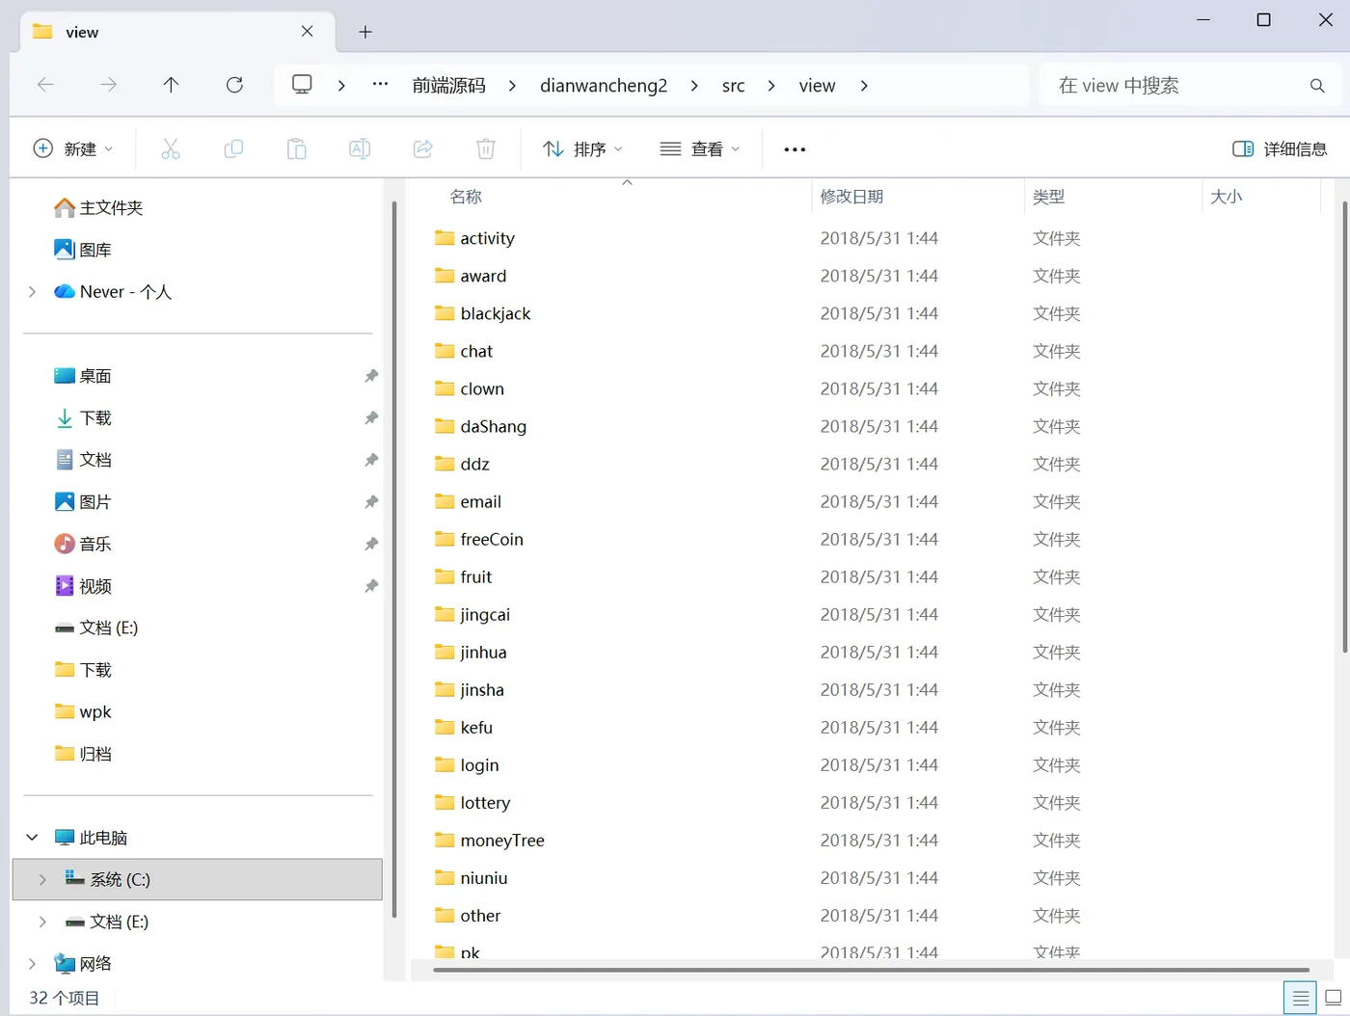This screenshot has height=1016, width=1350.
Task: Click the Rename icon in toolbar
Action: coord(360,148)
